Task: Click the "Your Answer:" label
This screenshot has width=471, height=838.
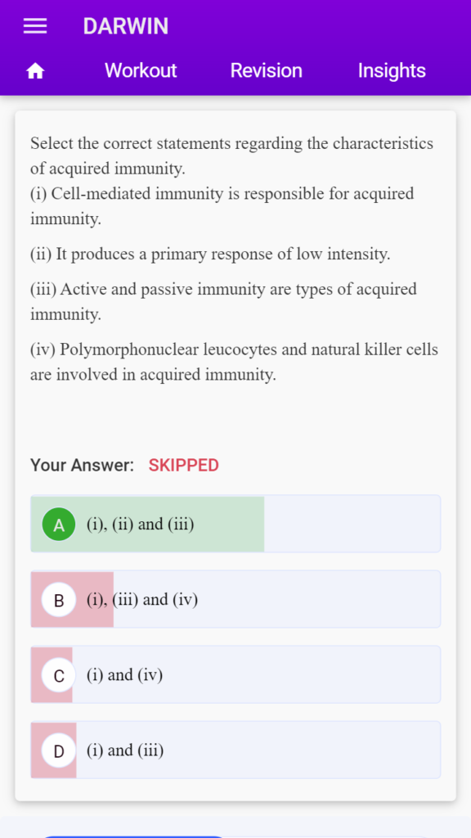Action: (83, 466)
